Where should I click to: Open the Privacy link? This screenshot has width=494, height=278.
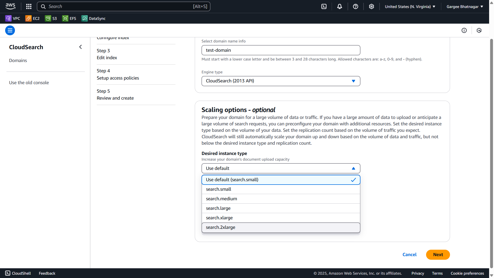pos(418,273)
